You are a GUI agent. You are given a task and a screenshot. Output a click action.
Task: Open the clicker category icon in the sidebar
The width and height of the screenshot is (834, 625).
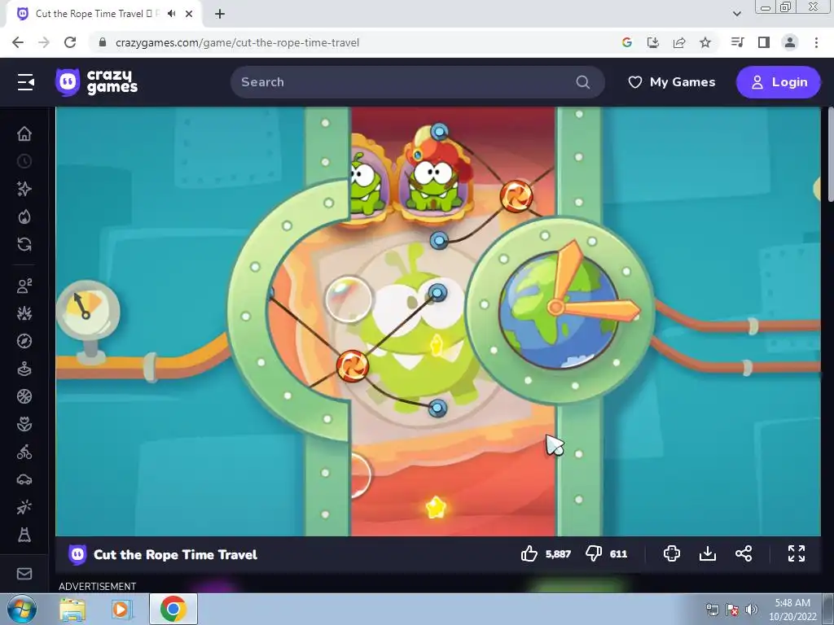click(x=24, y=508)
